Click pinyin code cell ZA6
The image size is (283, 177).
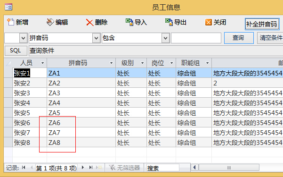coord(81,123)
